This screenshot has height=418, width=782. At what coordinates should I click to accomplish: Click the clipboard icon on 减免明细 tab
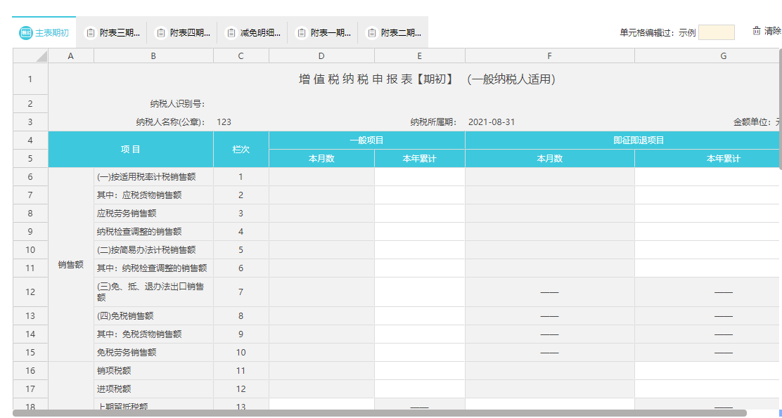231,33
